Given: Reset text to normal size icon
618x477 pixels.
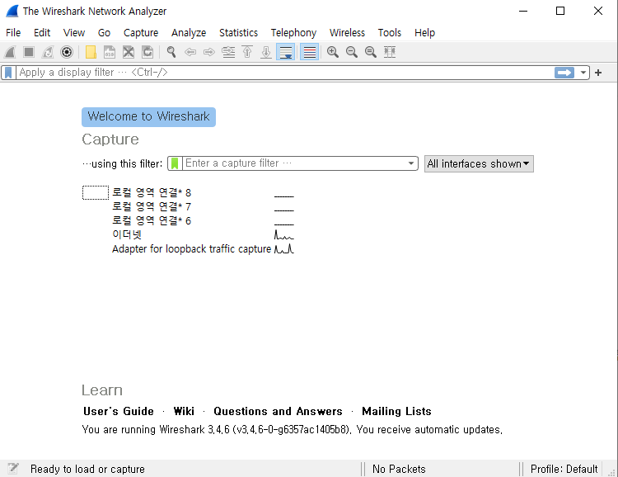Looking at the screenshot, I should (371, 52).
